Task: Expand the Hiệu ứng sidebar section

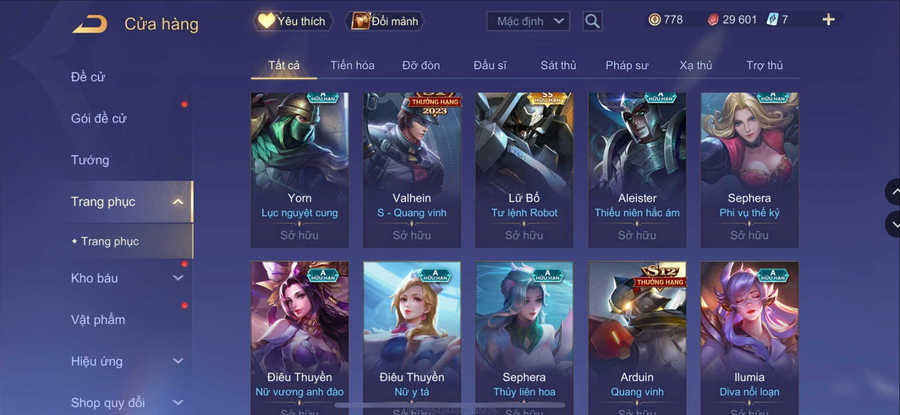Action: tap(178, 361)
